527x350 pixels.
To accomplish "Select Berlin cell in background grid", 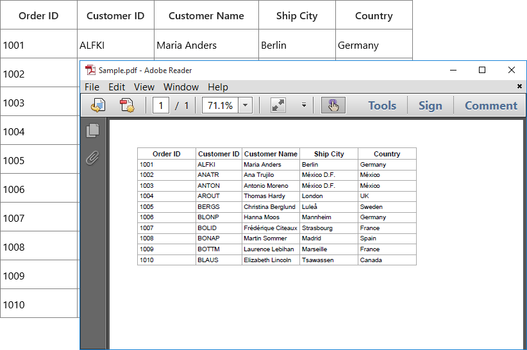I will [297, 45].
